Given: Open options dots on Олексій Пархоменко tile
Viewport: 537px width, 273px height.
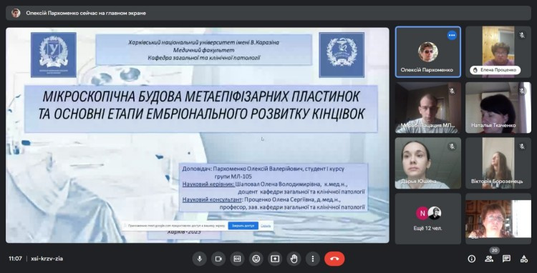Looking at the screenshot, I should pyautogui.click(x=452, y=35).
